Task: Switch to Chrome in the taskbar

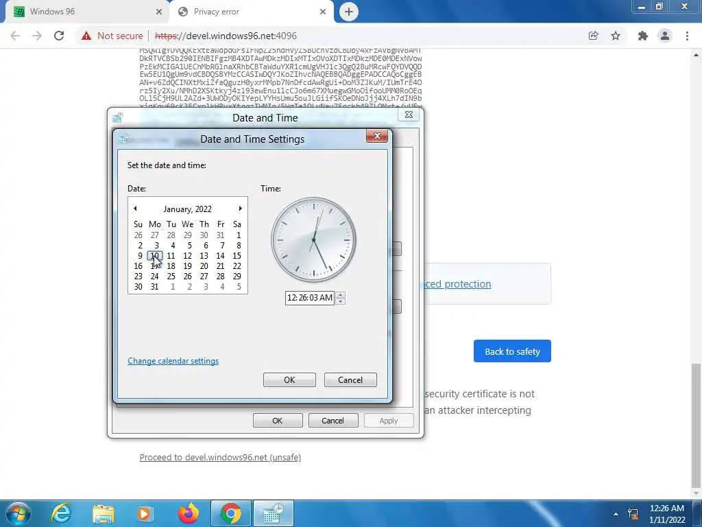Action: [230, 513]
